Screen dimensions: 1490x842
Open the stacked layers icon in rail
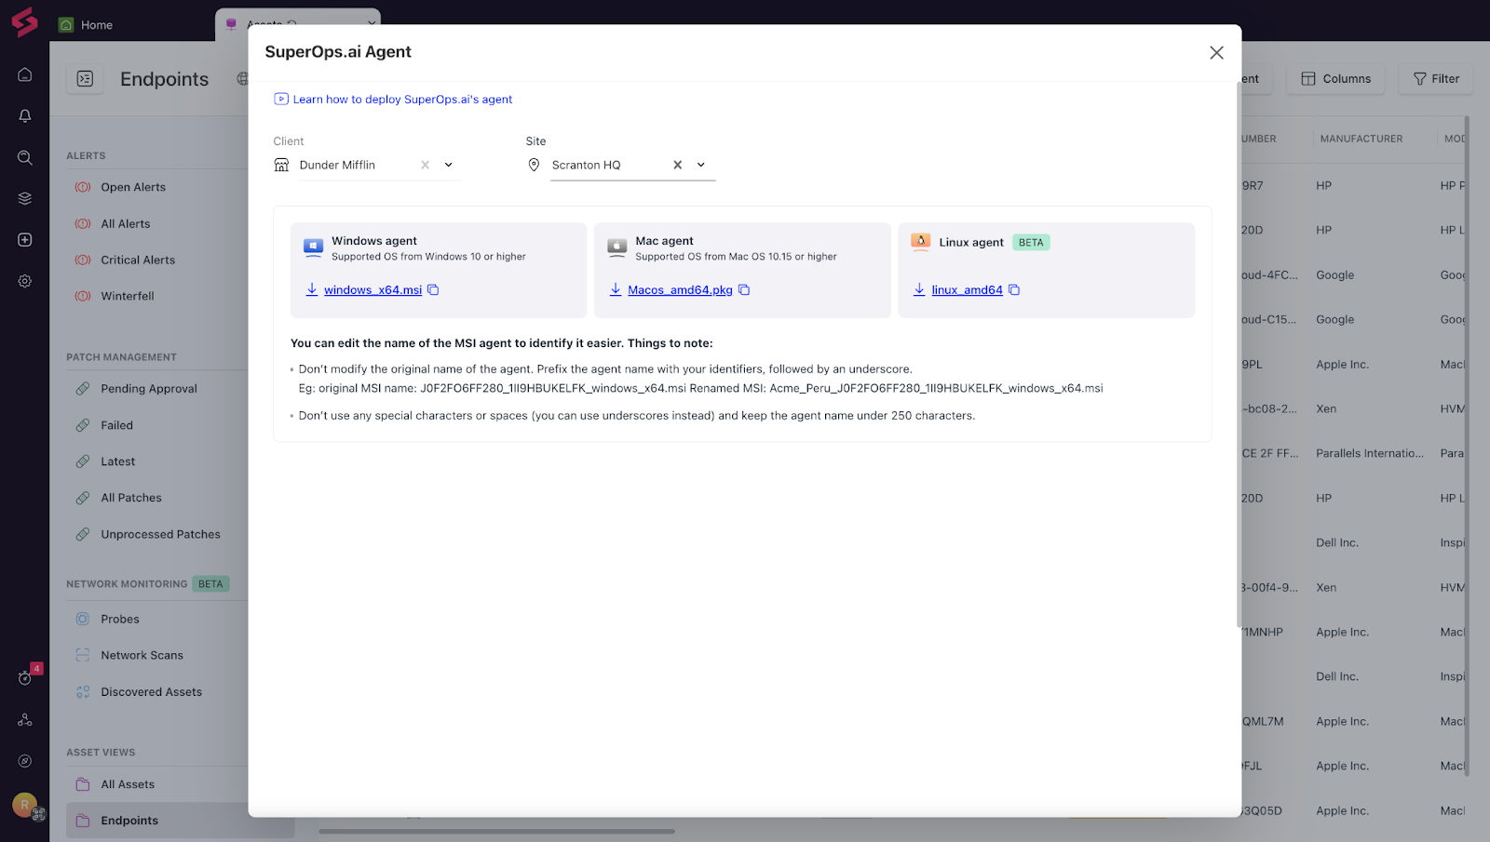[25, 198]
